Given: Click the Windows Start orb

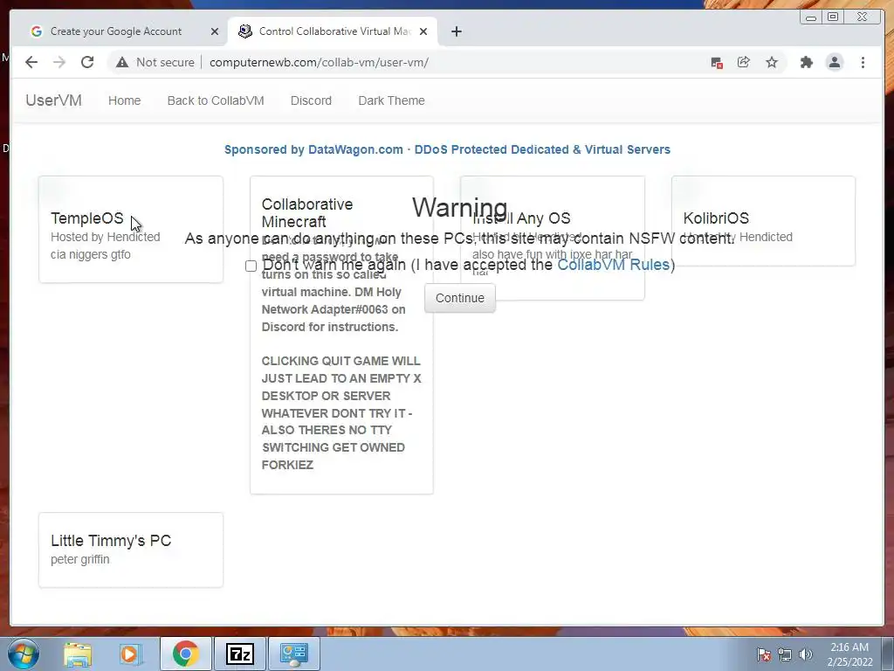Looking at the screenshot, I should click(24, 654).
